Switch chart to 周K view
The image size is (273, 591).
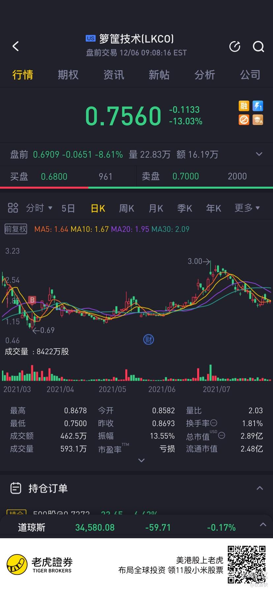pyautogui.click(x=127, y=208)
